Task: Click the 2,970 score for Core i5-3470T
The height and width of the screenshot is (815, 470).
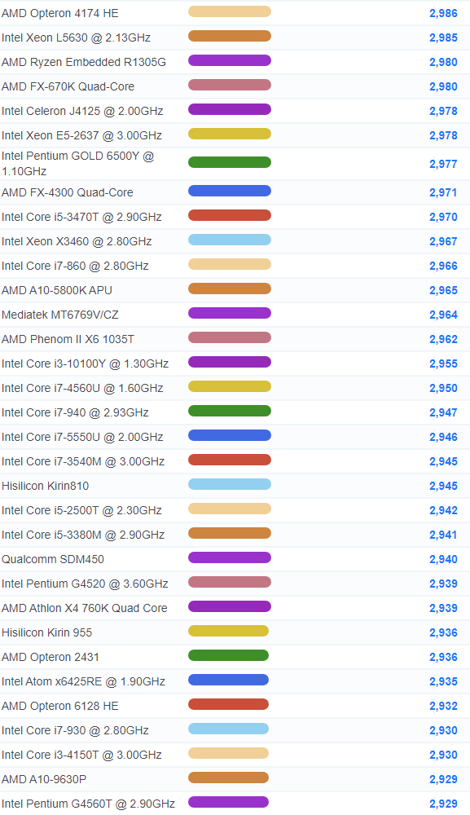Action: 443,217
